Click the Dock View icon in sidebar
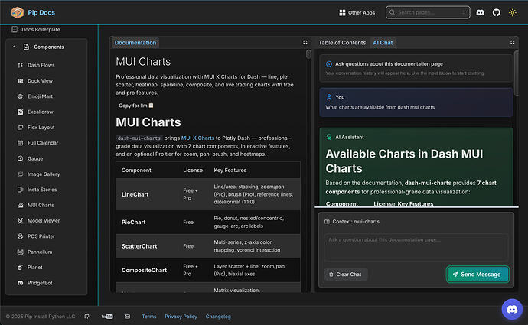 [20, 81]
